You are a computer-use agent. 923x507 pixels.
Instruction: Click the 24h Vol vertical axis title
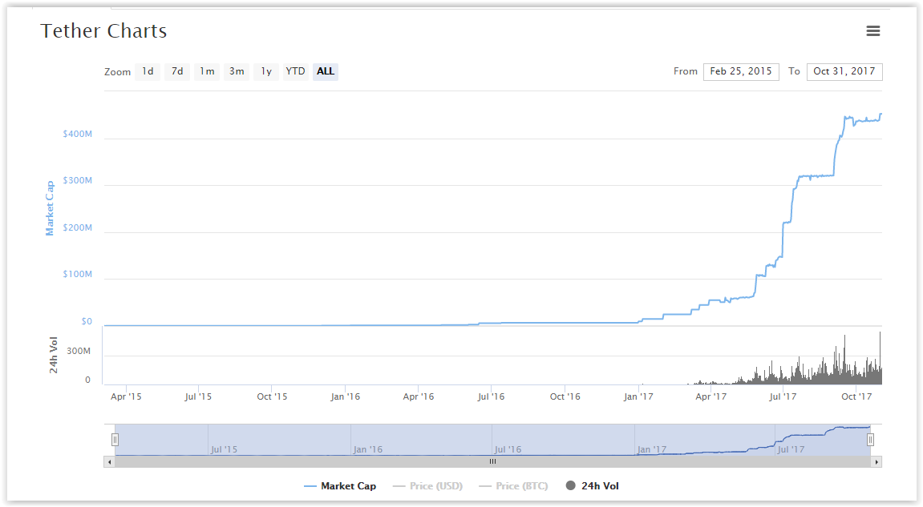click(x=54, y=356)
